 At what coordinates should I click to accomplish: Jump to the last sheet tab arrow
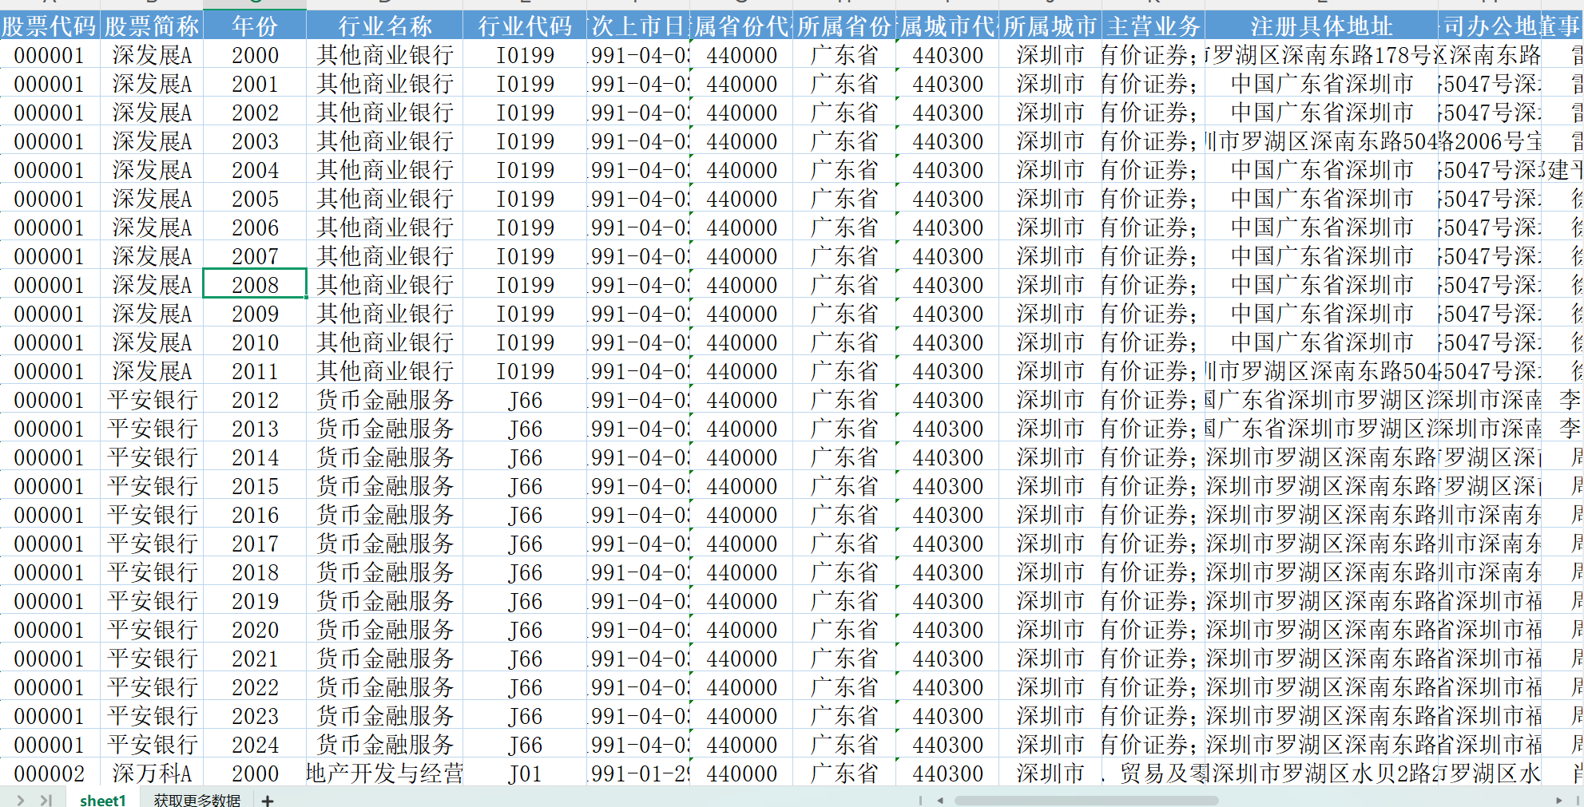click(46, 799)
